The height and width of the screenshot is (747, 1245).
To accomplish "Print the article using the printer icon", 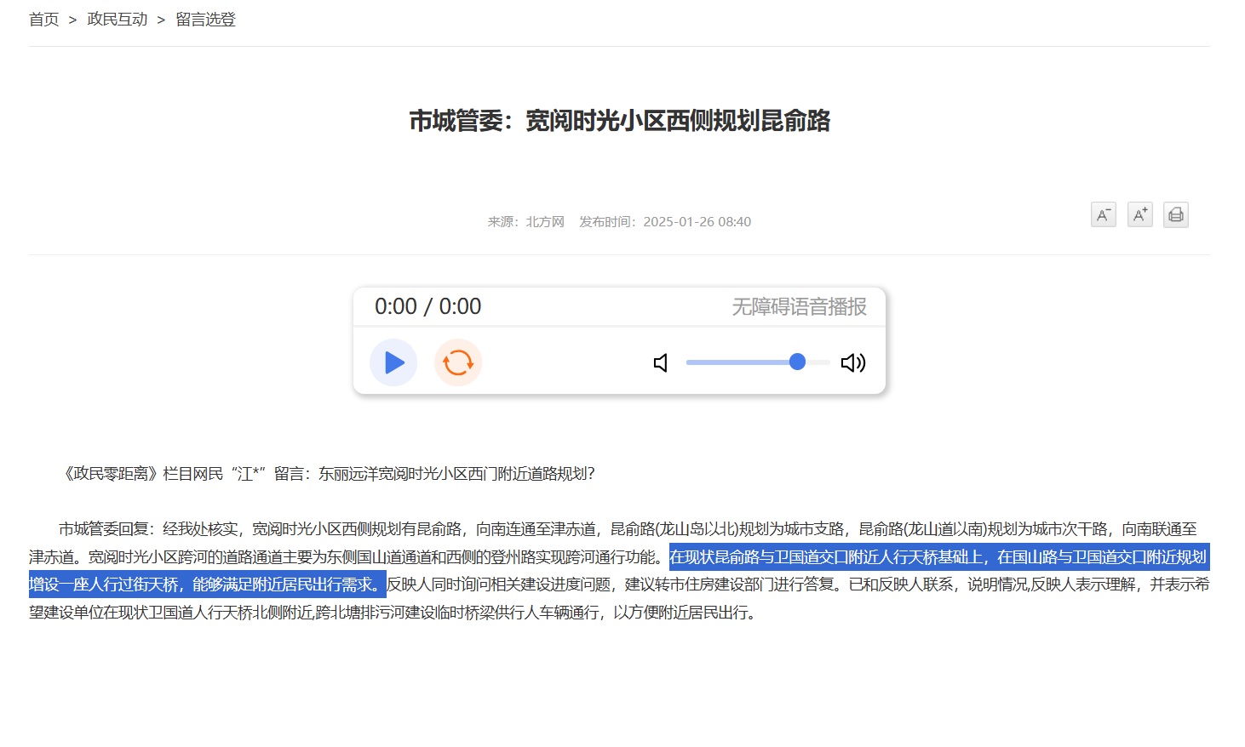I will [x=1176, y=215].
